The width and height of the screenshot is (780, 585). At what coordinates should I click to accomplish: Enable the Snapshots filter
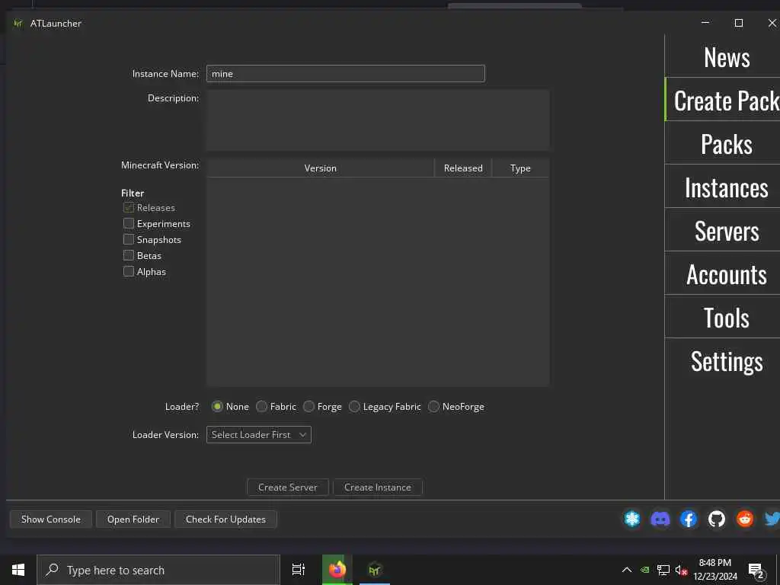click(128, 239)
